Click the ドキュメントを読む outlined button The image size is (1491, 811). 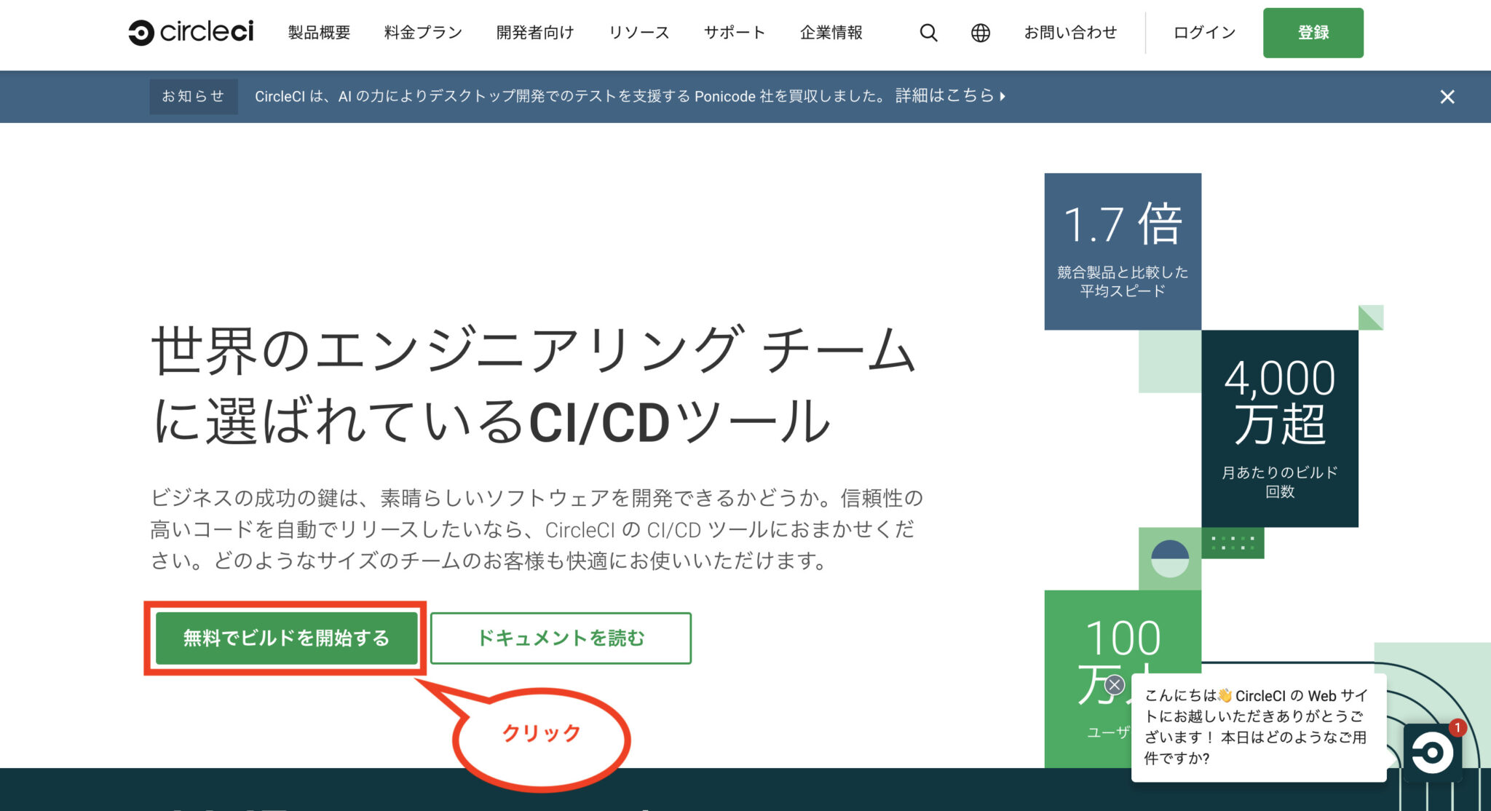pyautogui.click(x=561, y=638)
